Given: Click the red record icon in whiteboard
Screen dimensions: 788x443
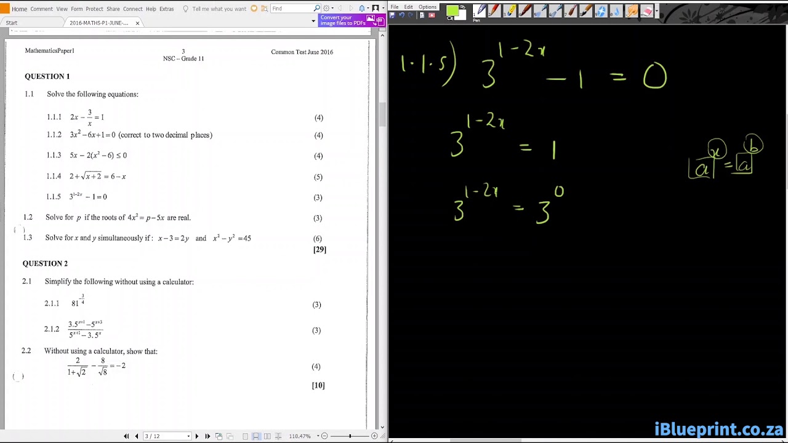Looking at the screenshot, I should (432, 15).
